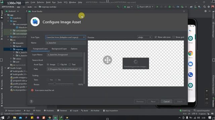The height and width of the screenshot is (120, 215).
Task: Select the Image asset type radio
Action: 48,64
